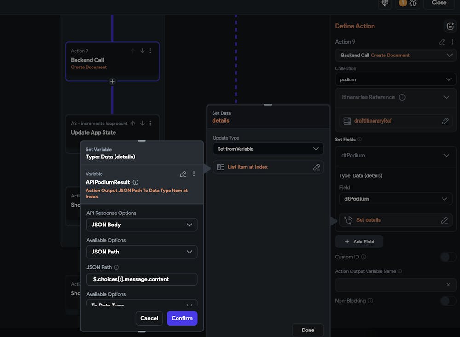The image size is (460, 337).
Task: Show info about Itineraries Reference
Action: click(402, 97)
